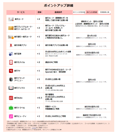The width and height of the screenshot is (118, 134).
Task: Click the 楽天銀行+楽天カード label
Action: pos(23,37)
